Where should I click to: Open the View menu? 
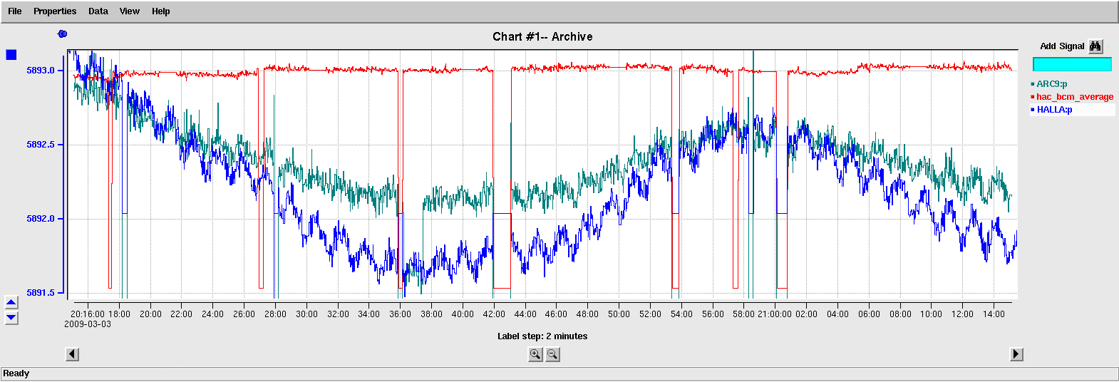[130, 11]
